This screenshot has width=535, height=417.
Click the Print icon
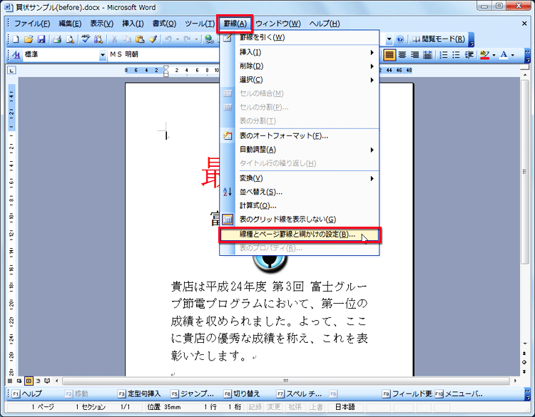57,39
